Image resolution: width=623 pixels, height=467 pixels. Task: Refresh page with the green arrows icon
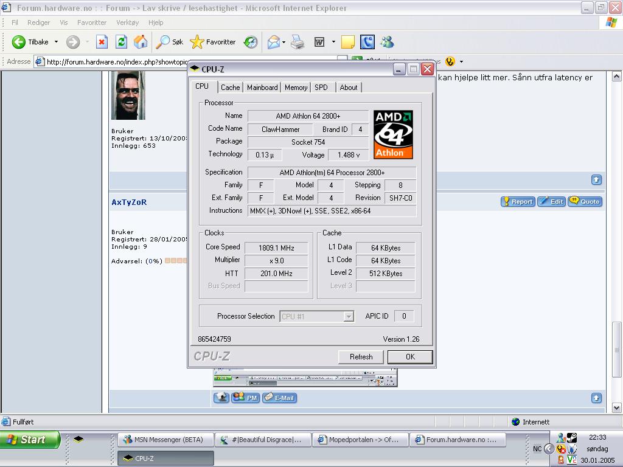coord(121,42)
